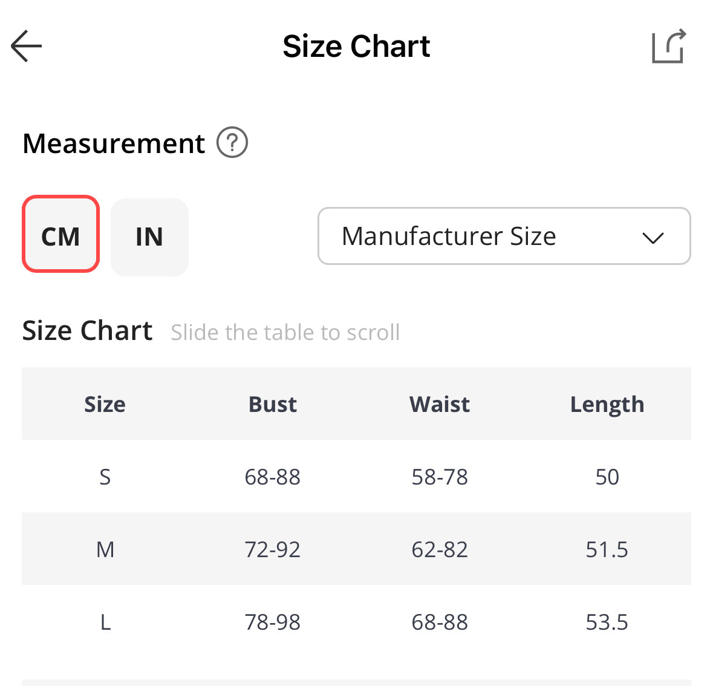
Task: Select the L size row
Action: point(105,622)
